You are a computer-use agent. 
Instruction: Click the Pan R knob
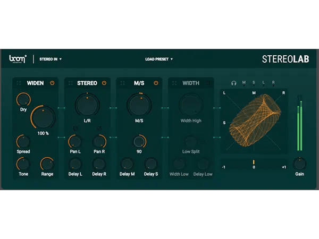99,141
